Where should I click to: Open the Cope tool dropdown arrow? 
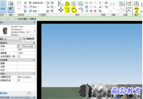(x=45, y=3)
